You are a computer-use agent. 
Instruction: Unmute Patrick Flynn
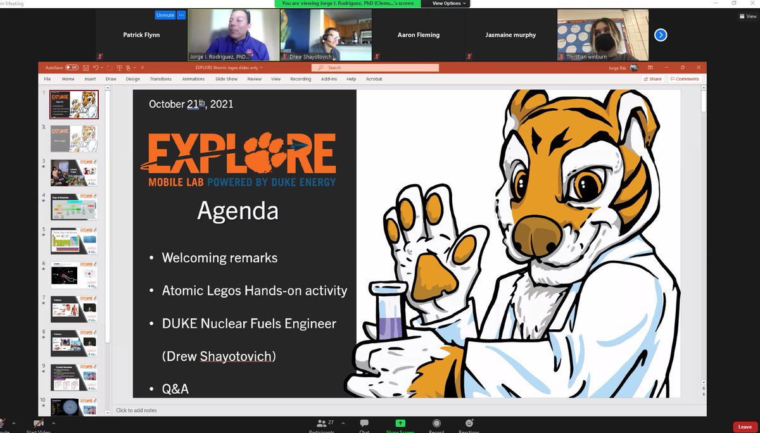pos(165,15)
